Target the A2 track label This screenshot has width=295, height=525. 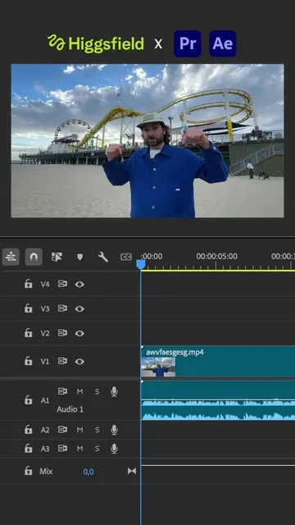coord(45,430)
